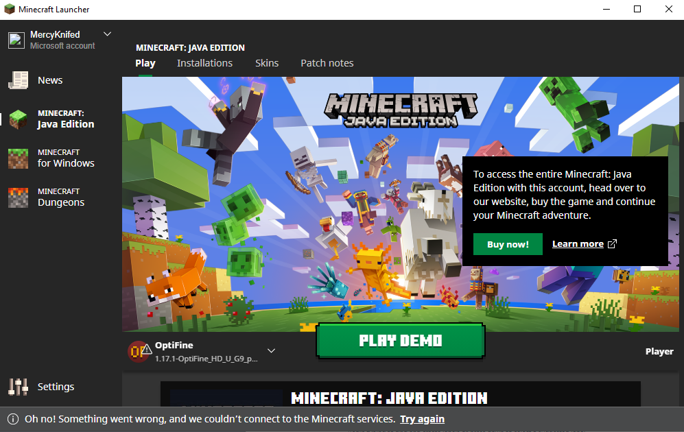The image size is (684, 432).
Task: Click the Microsoft account label
Action: [x=62, y=46]
